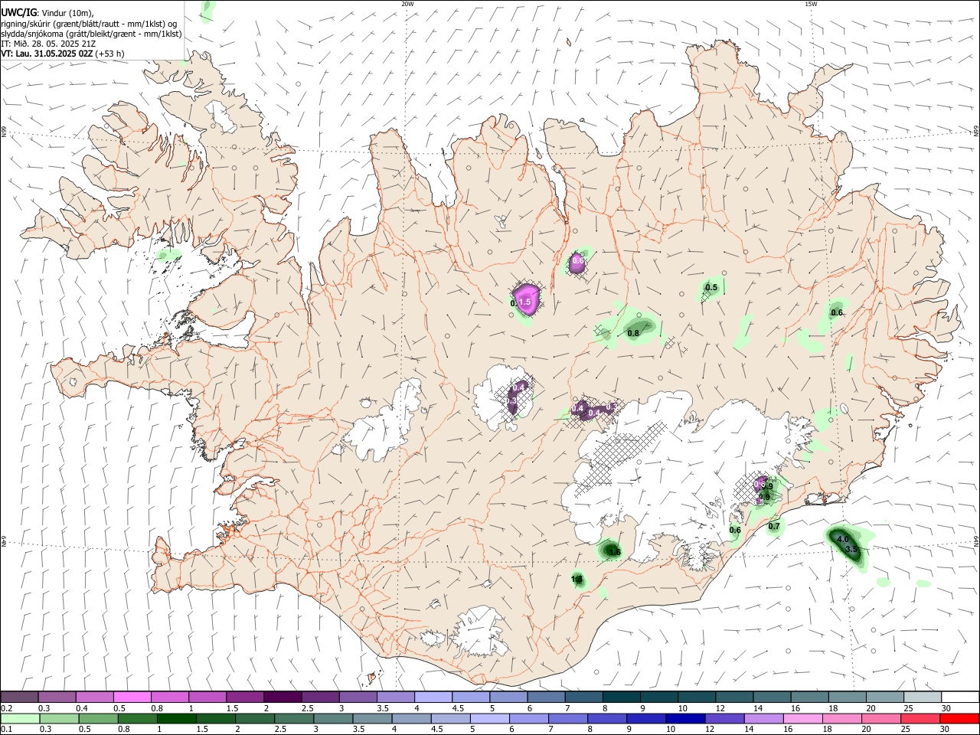Click the 15W longitude label
Screen dimensions: 980x735
coord(810,4)
